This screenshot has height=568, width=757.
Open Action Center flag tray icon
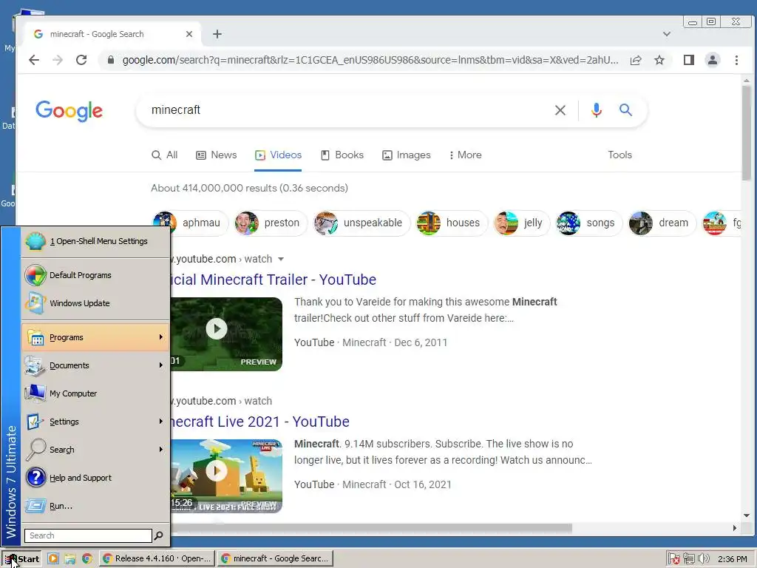point(674,559)
